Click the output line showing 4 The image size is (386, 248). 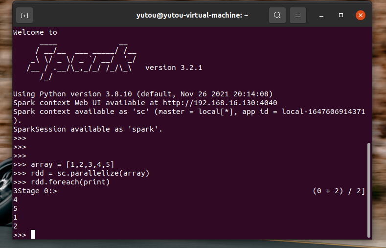pos(16,200)
